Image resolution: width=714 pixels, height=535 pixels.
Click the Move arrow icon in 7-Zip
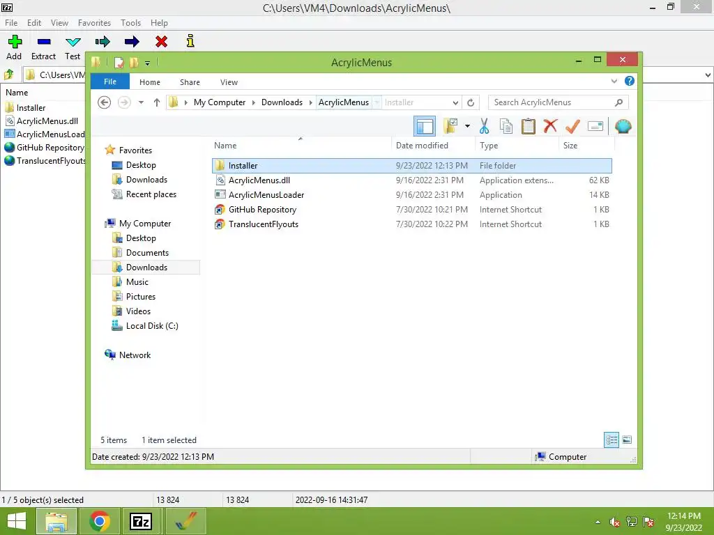pyautogui.click(x=132, y=42)
